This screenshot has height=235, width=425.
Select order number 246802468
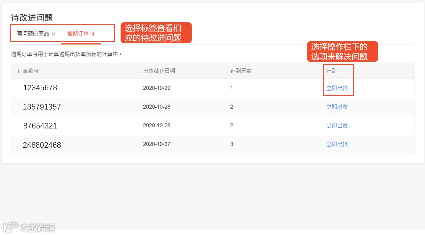point(42,145)
